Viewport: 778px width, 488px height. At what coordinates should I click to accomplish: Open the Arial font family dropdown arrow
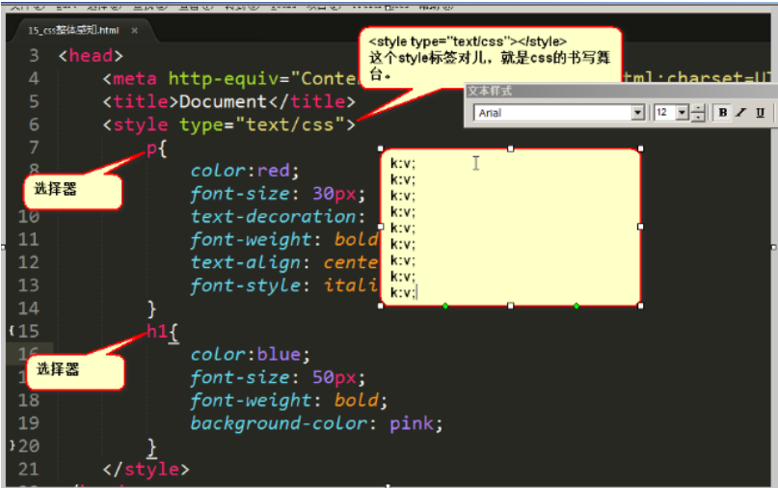tap(638, 113)
